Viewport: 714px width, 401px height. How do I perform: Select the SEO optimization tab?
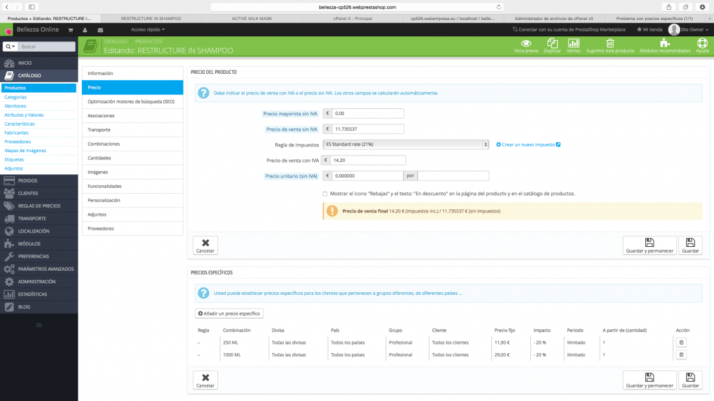tap(132, 102)
